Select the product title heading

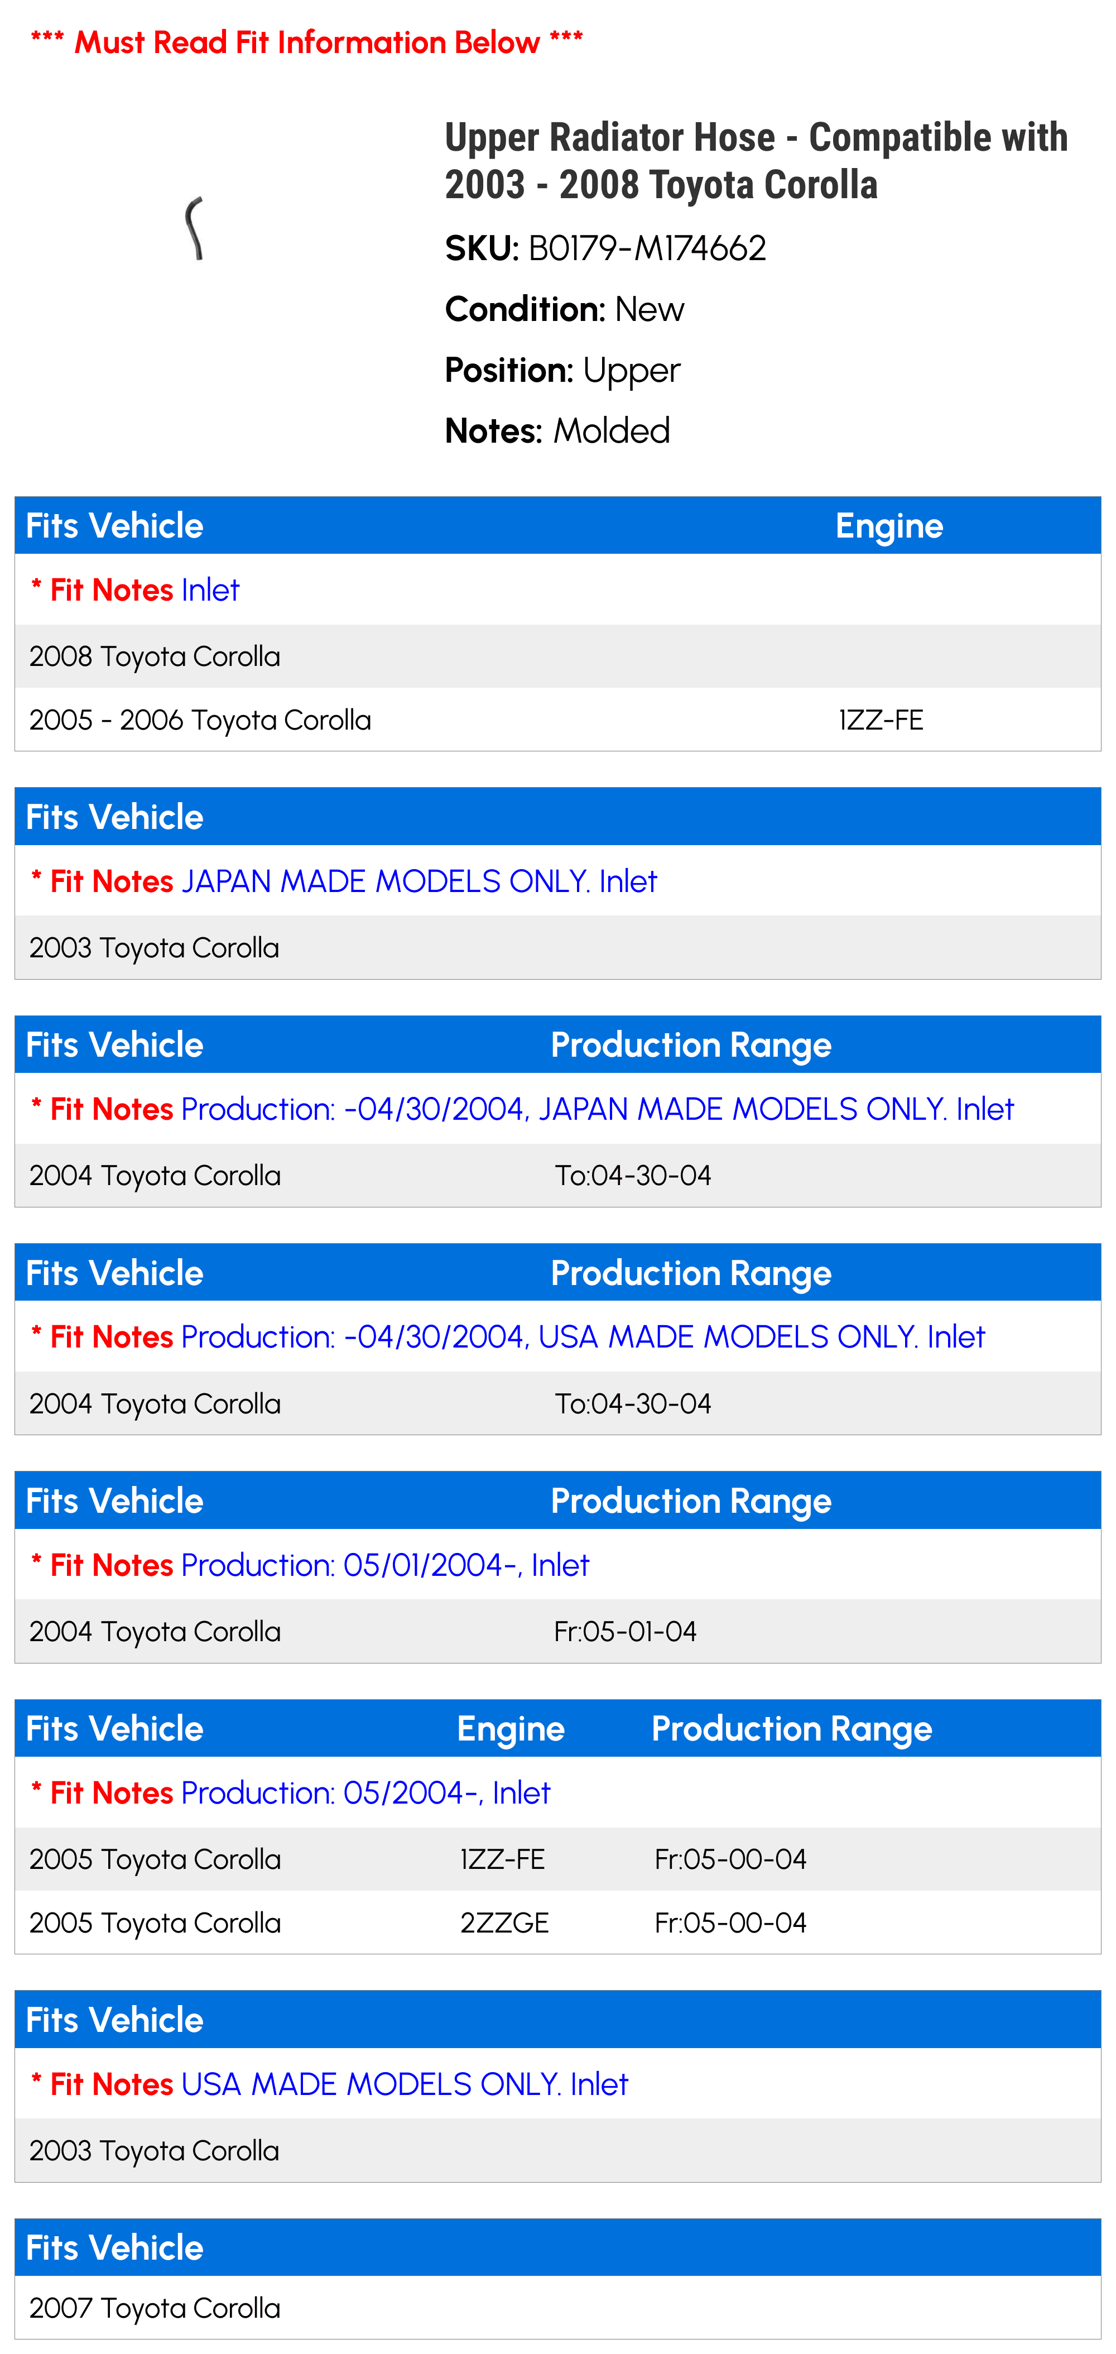756,161
